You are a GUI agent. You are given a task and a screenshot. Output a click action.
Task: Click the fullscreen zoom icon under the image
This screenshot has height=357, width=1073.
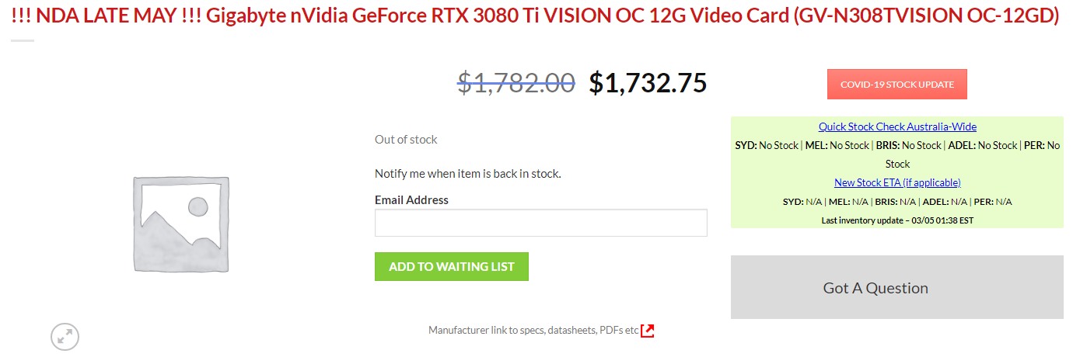tap(65, 337)
